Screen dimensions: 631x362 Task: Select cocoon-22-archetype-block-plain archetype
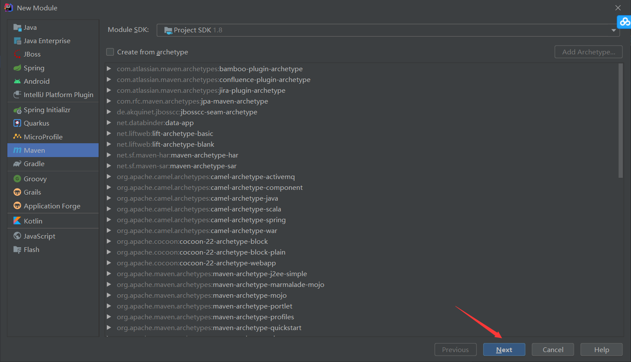[201, 252]
